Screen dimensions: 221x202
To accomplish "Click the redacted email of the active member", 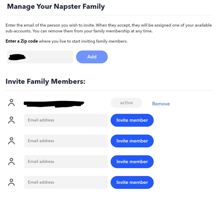I will pos(54,103).
